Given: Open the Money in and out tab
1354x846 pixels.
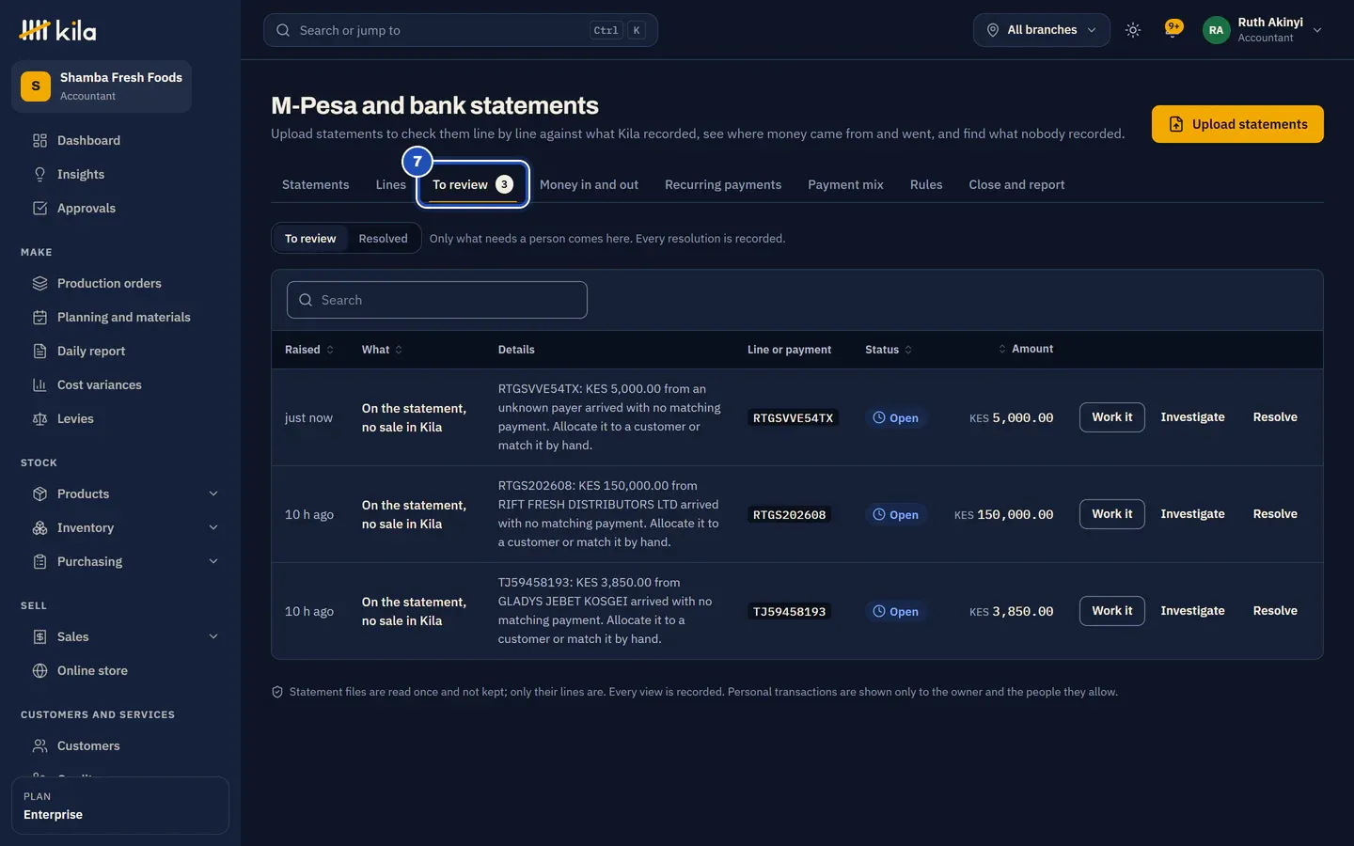Looking at the screenshot, I should 589,184.
